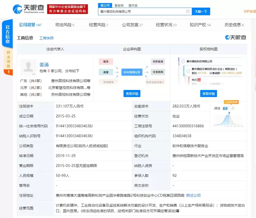Collapse the 惠州高视科技有限公司 equity tree node
The height and width of the screenshot is (218, 256).
click(183, 61)
